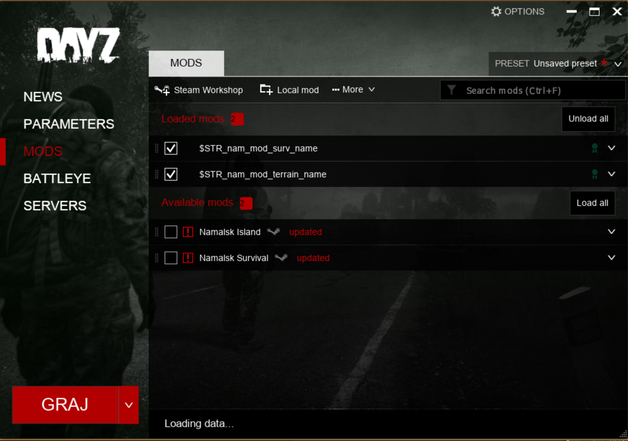Click the Local mod folder icon
The height and width of the screenshot is (441, 628).
tap(266, 90)
